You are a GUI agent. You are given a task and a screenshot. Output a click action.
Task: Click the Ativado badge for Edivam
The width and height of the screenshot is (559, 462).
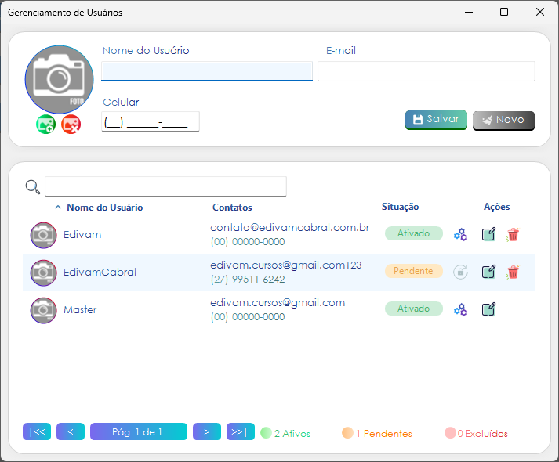pos(413,233)
